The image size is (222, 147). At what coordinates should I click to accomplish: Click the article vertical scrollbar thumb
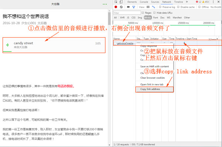point(109,18)
